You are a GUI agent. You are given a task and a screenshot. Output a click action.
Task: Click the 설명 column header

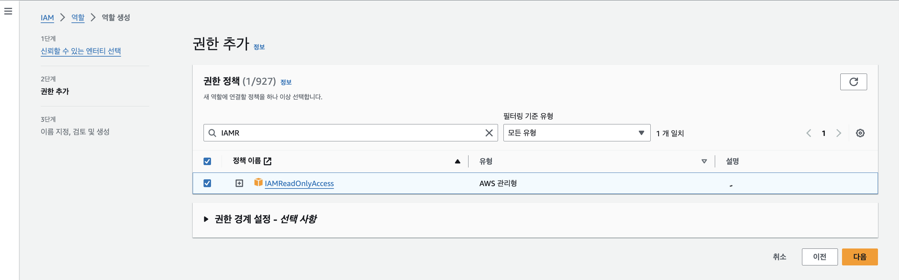(732, 161)
